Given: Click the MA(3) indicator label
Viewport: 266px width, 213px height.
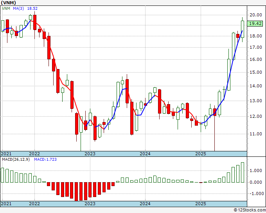Looking at the screenshot, I should [18, 9].
